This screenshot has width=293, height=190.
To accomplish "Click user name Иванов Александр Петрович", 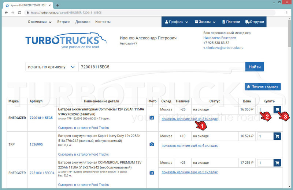I will click(148, 38).
